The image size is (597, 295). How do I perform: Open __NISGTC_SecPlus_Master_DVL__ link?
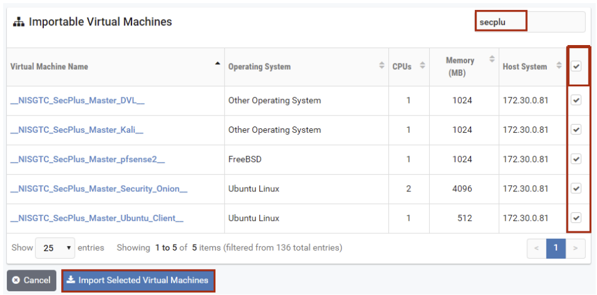point(77,101)
